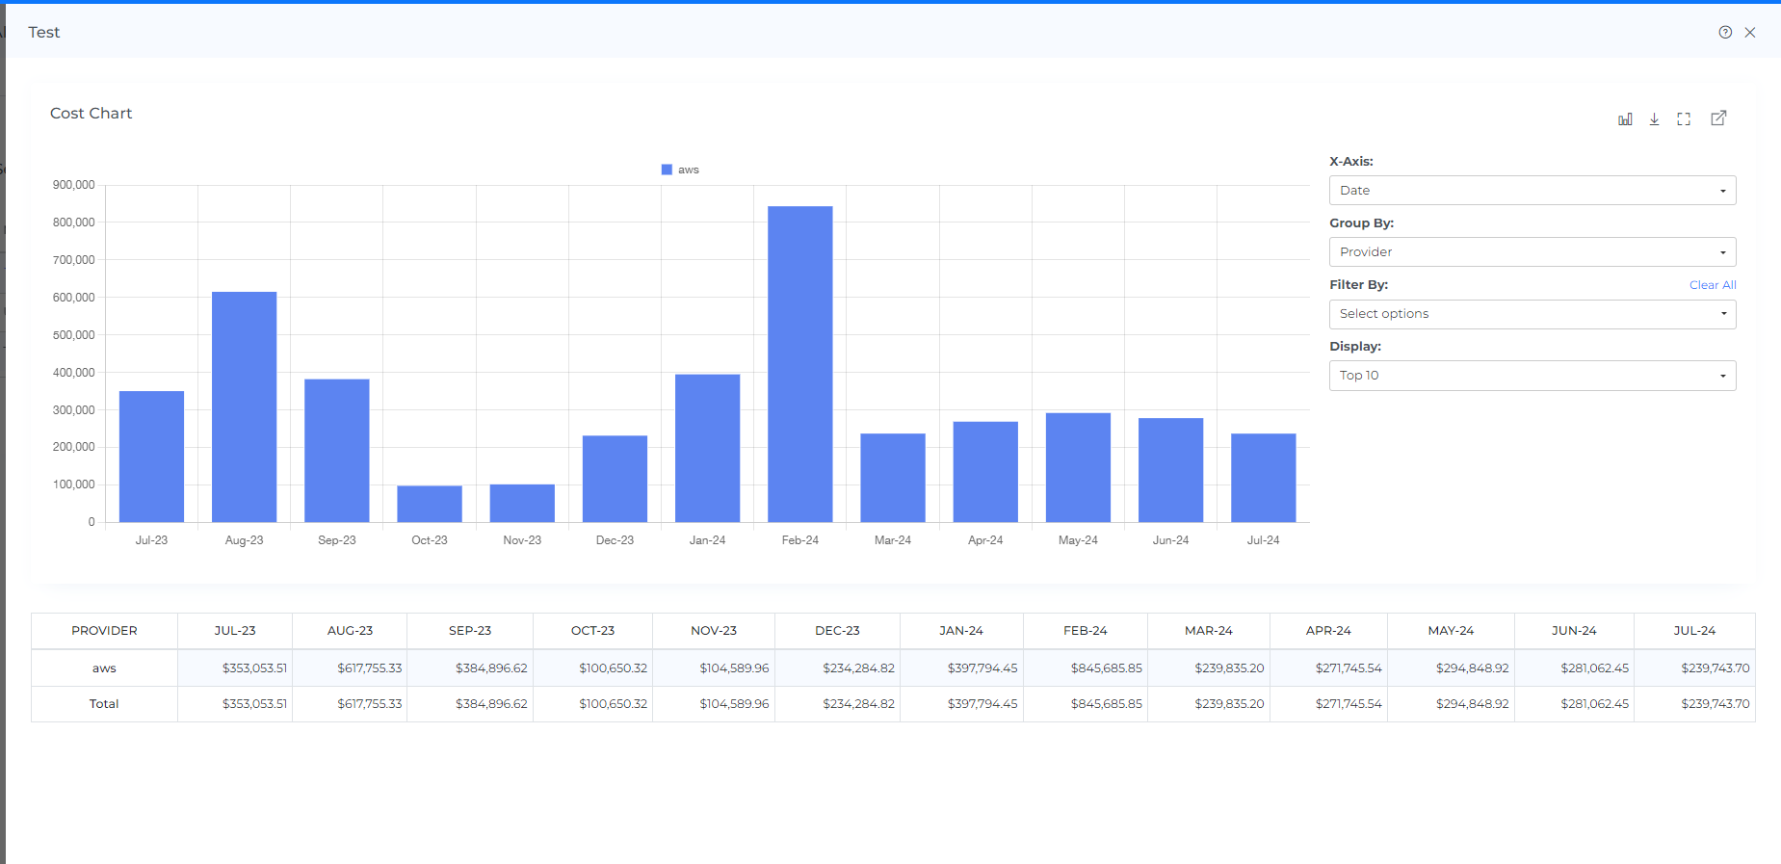The image size is (1781, 864).
Task: Download the Cost Chart
Action: coord(1654,119)
